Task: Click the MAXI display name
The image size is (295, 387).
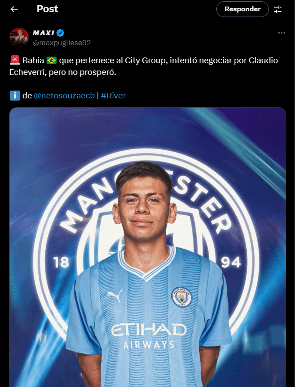Action: 44,33
